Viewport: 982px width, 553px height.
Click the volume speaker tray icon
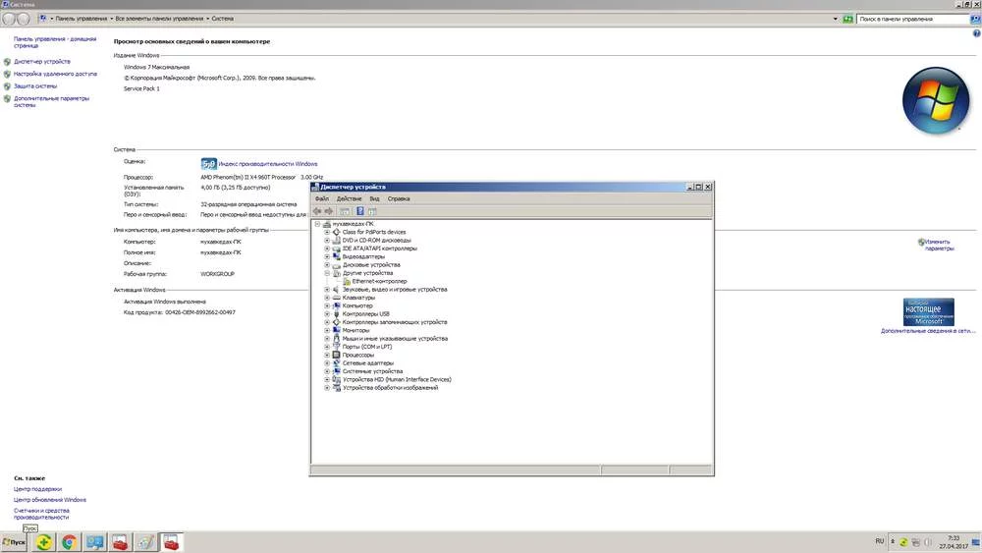[928, 542]
